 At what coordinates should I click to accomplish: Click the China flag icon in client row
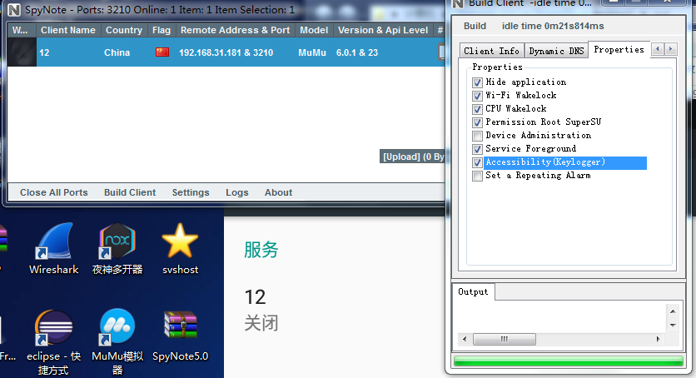point(162,52)
